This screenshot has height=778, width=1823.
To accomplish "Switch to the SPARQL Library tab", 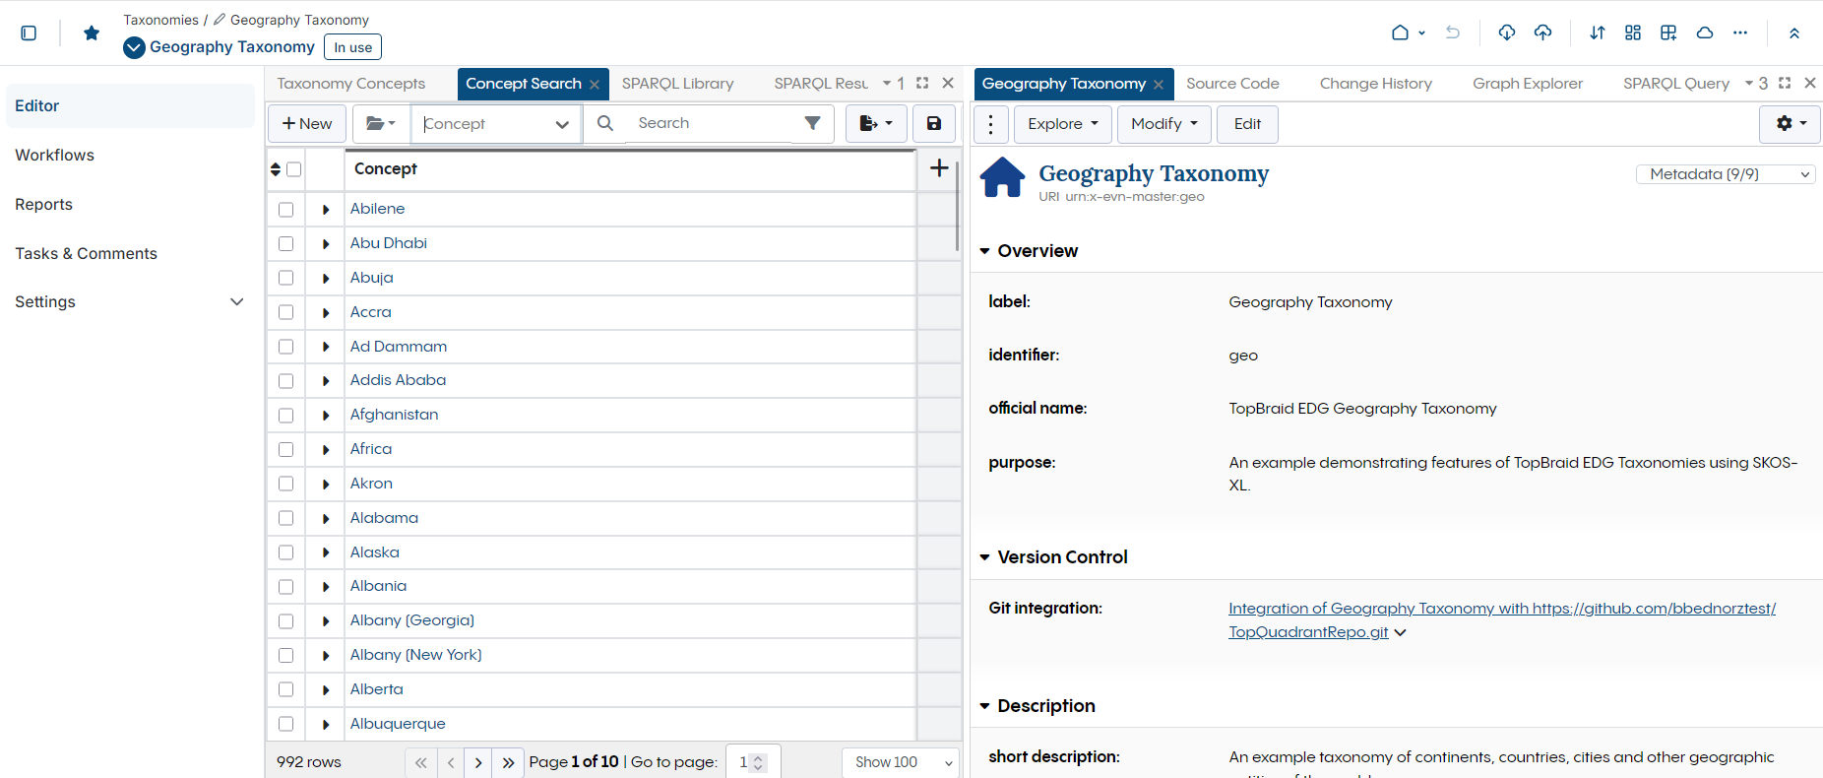I will coord(677,84).
